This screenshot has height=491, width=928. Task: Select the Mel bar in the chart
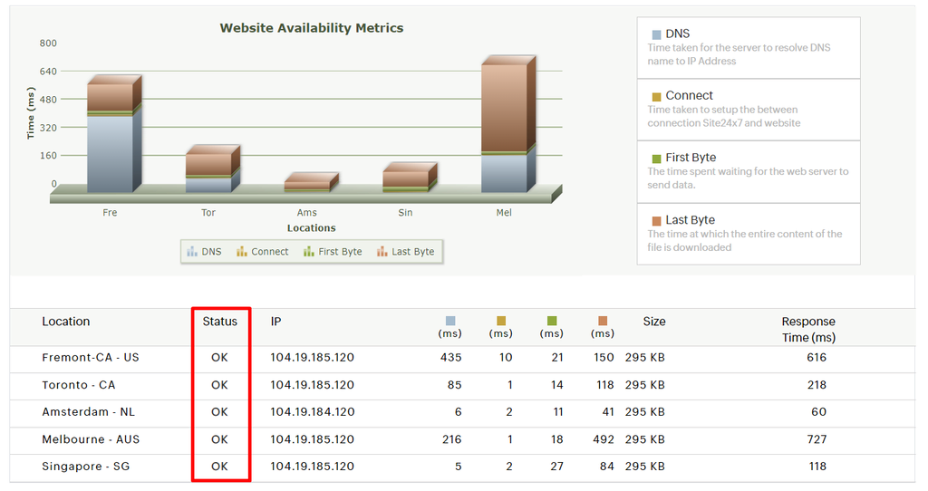point(507,123)
